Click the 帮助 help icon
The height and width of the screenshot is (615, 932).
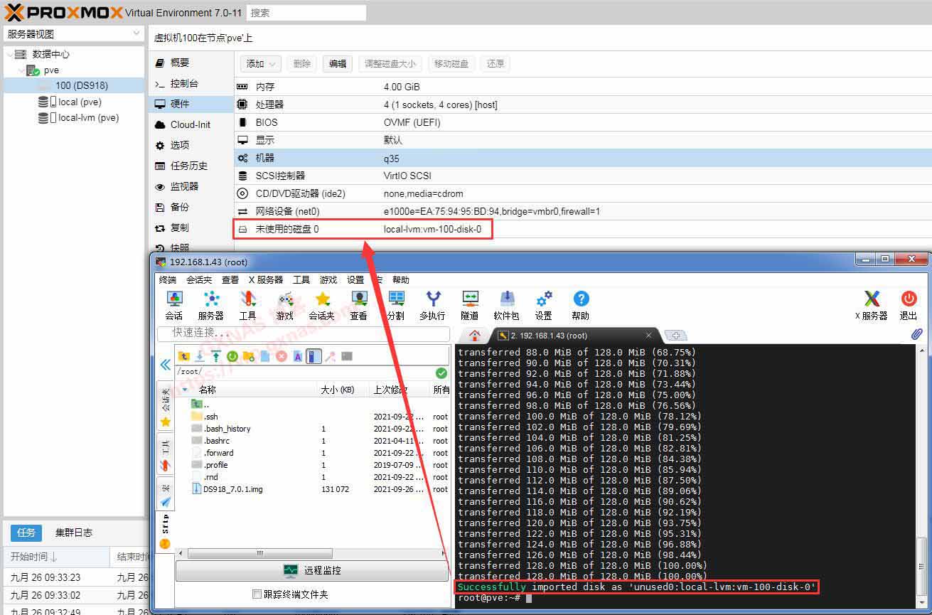580,305
